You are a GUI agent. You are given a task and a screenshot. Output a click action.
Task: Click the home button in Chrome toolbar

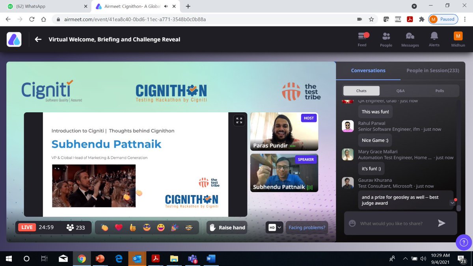click(x=44, y=19)
